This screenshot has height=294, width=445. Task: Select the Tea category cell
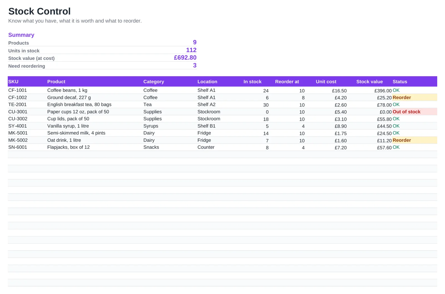(x=147, y=104)
